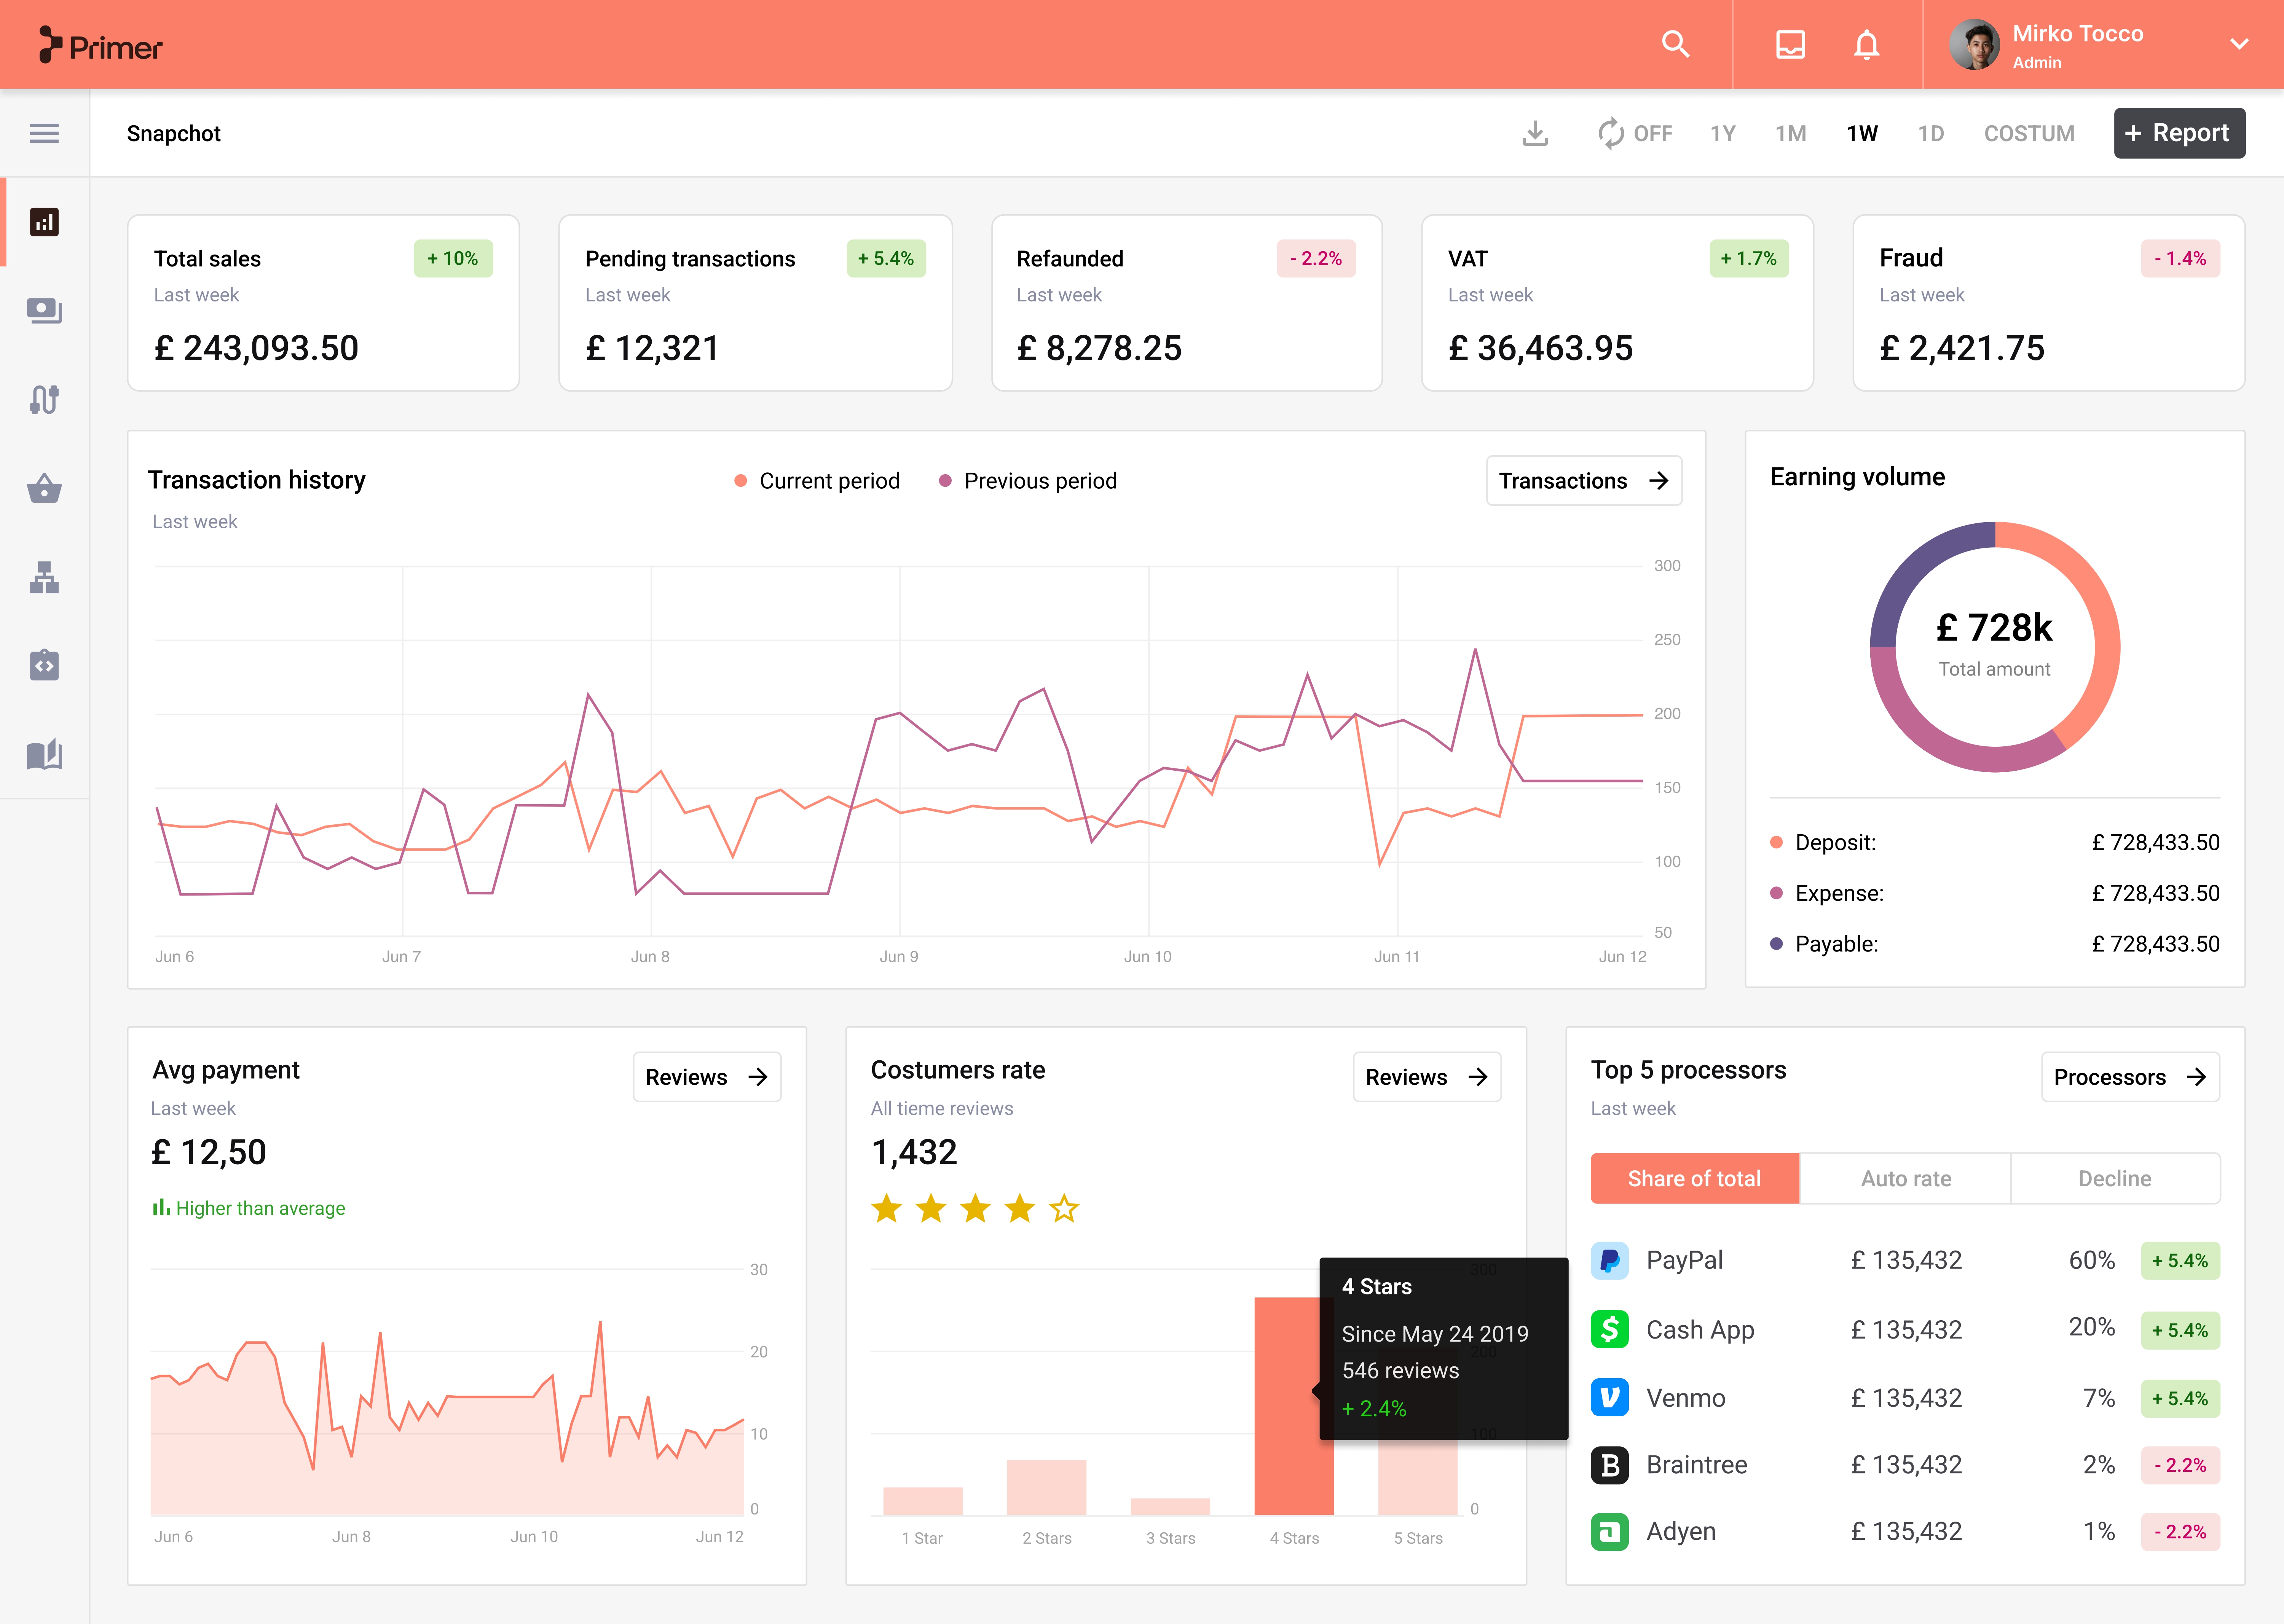The height and width of the screenshot is (1624, 2284).
Task: Click the £ 243,093.50 total sales value
Action: pos(256,348)
